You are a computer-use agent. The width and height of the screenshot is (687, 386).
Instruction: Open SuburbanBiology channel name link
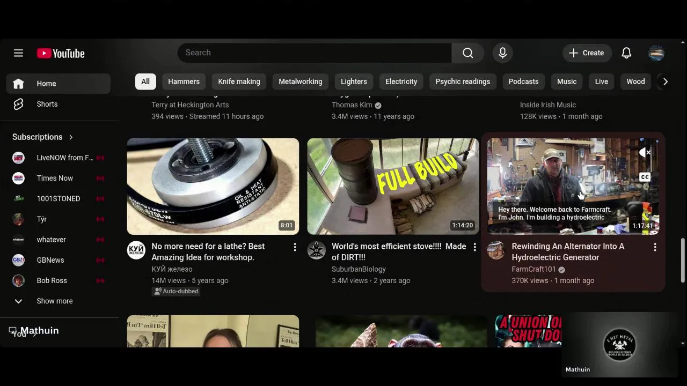click(x=359, y=269)
